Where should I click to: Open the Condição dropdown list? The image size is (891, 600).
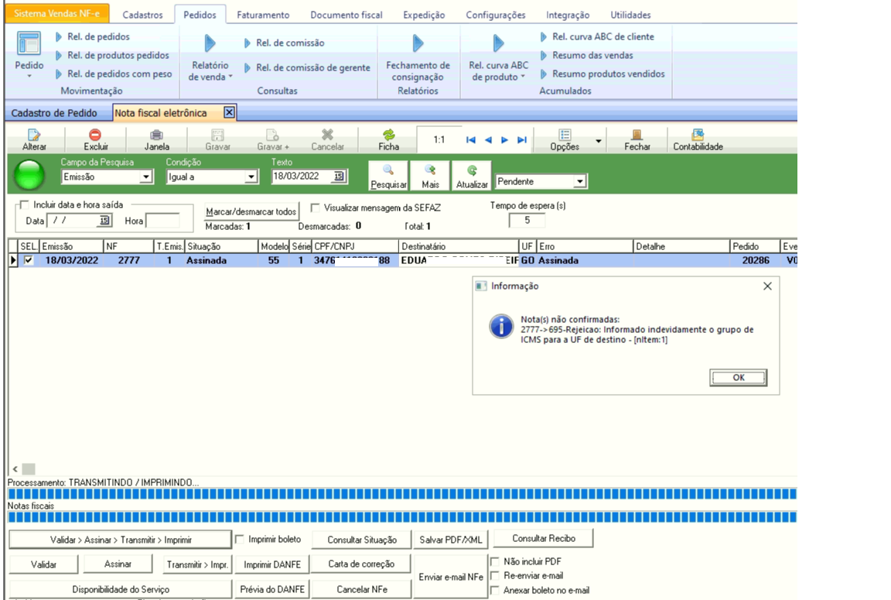[x=250, y=177]
